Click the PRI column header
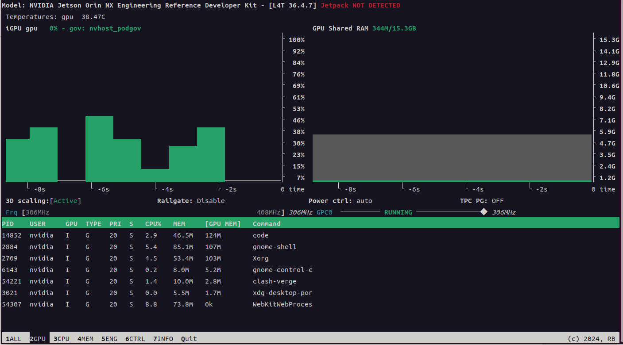 (x=115, y=224)
